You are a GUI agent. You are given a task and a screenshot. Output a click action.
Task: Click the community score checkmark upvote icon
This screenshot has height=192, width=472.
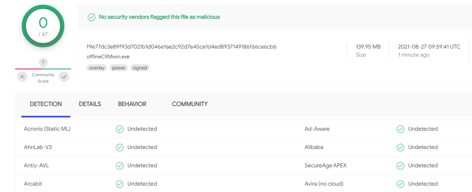(x=64, y=77)
